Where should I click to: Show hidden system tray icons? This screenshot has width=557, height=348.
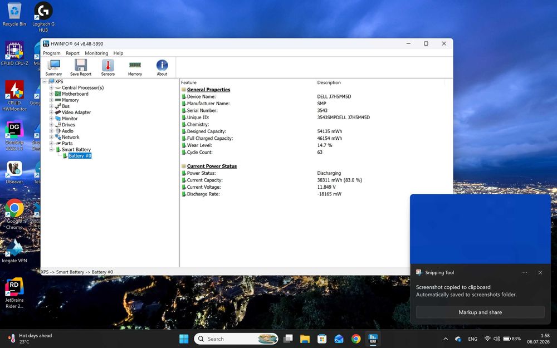coord(446,339)
